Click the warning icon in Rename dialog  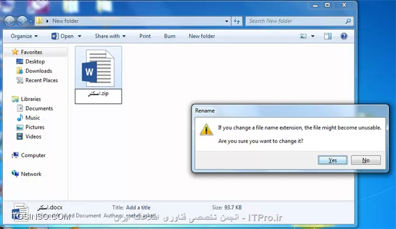(206, 129)
